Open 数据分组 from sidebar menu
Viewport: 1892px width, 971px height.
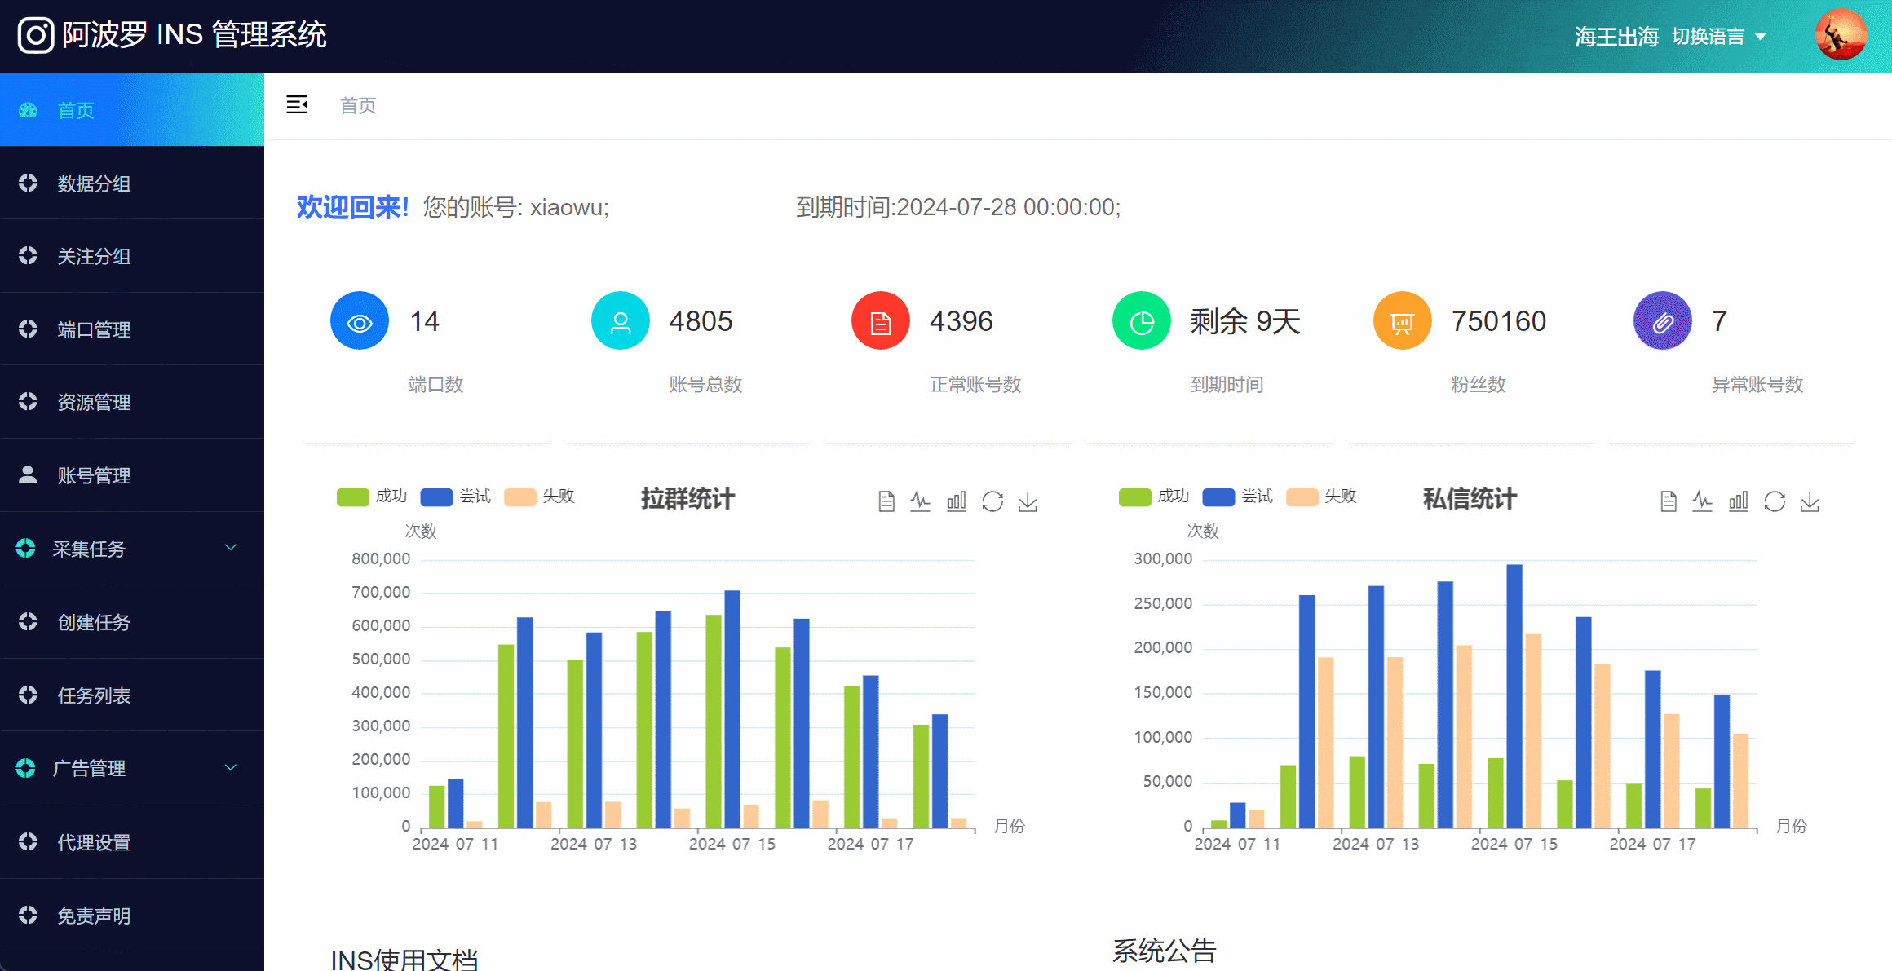(x=93, y=183)
